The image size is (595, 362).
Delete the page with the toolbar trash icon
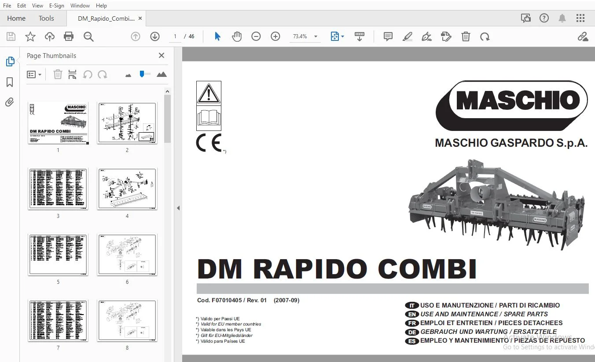pos(466,36)
